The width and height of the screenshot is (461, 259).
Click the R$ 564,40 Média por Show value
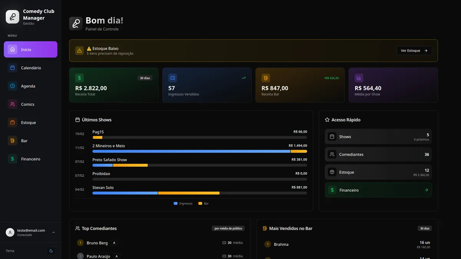pyautogui.click(x=368, y=88)
